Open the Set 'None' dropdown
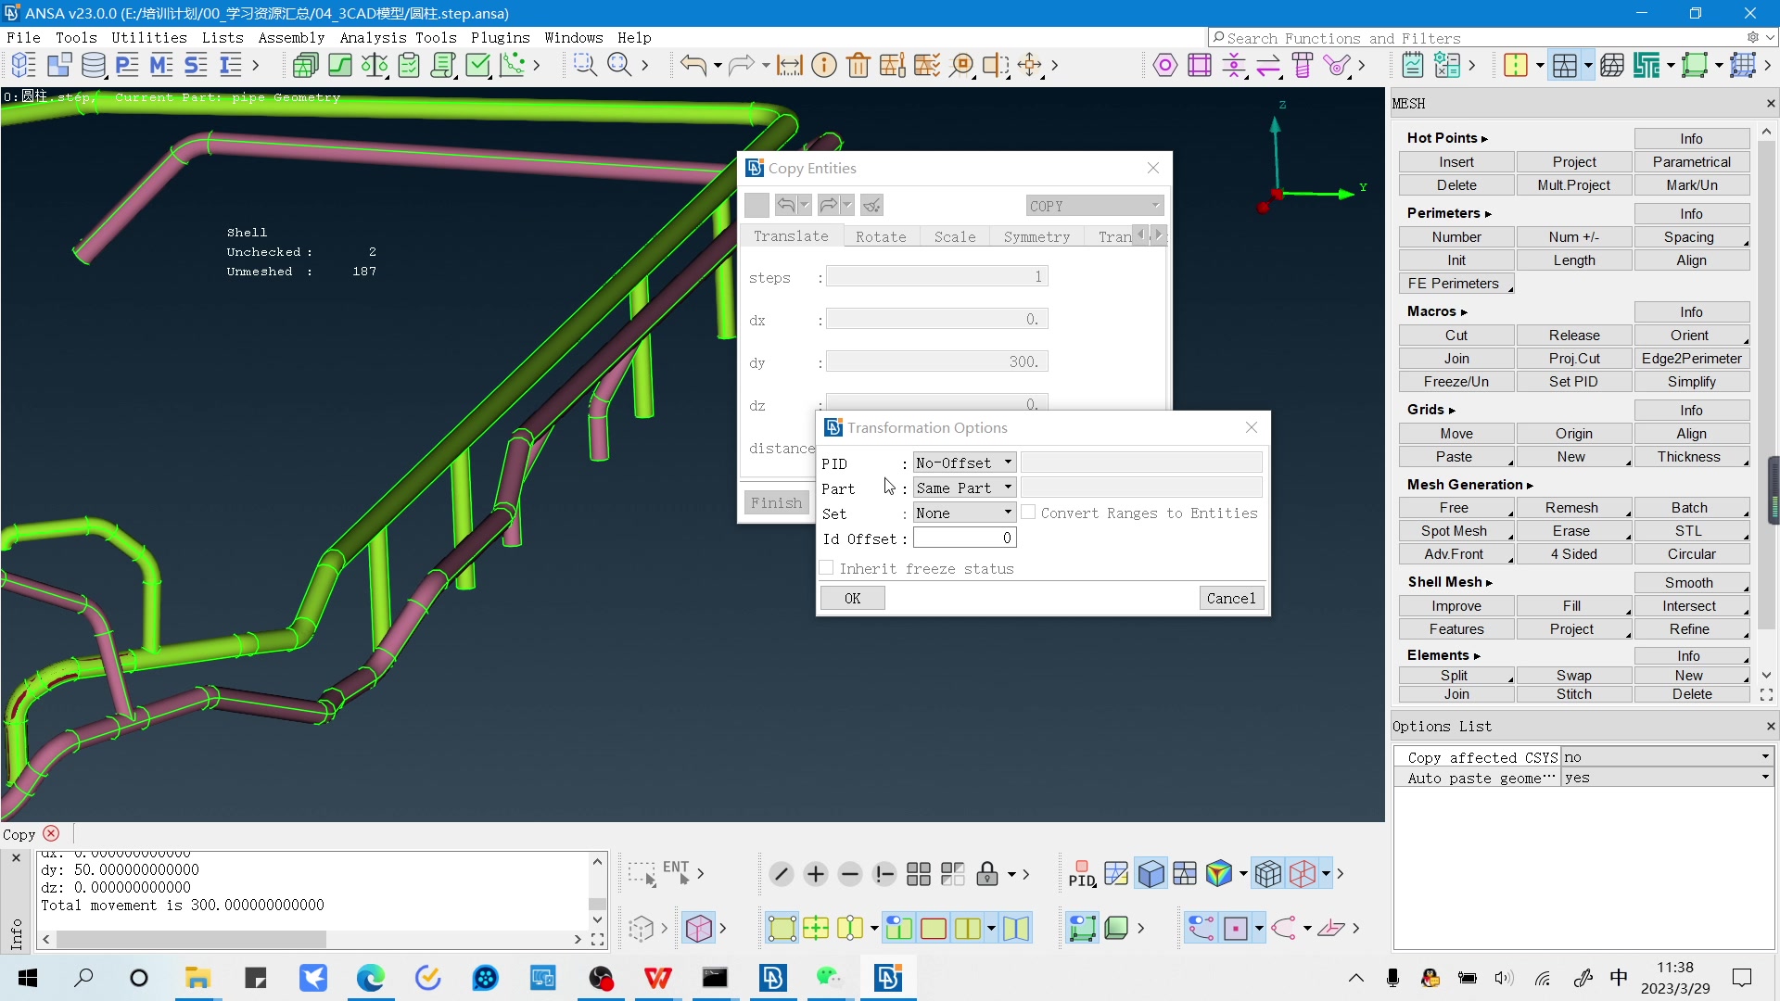 (x=964, y=513)
